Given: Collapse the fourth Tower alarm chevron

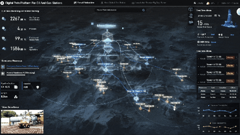Looking at the screenshot, I should [x=237, y=81].
